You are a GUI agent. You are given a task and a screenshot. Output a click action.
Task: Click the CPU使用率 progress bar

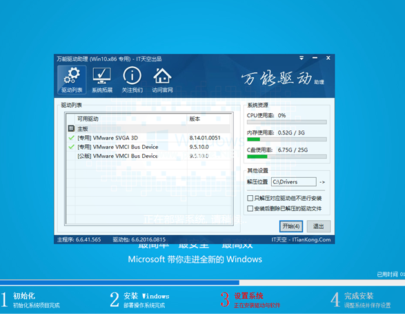(287, 122)
